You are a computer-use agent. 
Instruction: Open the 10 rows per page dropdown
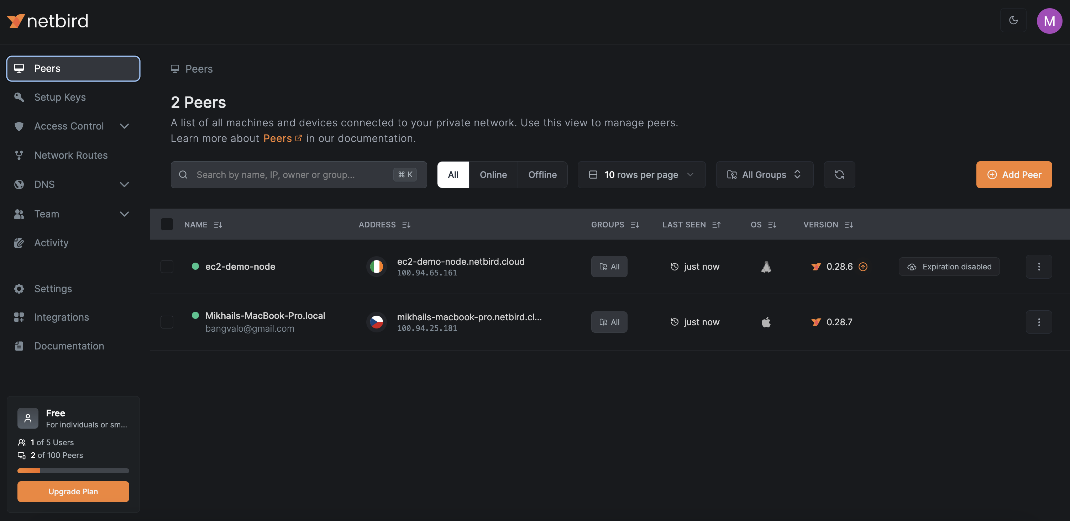click(x=641, y=174)
